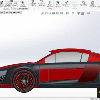
Task: Toggle the Section View tool
Action: click(54, 13)
